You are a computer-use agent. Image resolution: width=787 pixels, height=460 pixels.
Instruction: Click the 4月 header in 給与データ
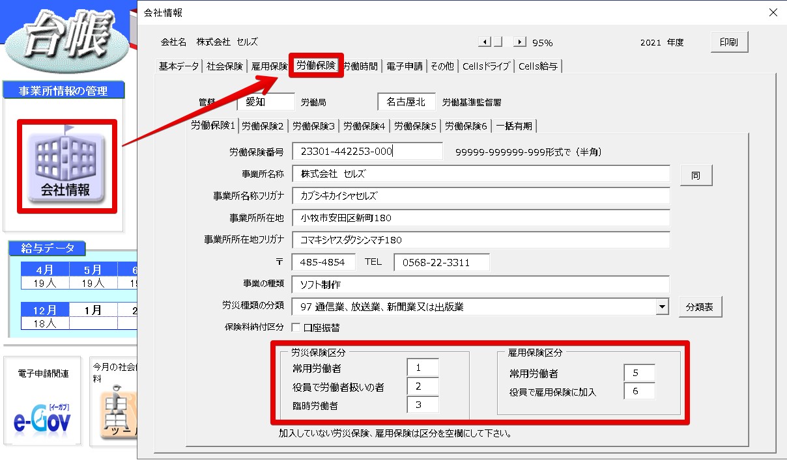point(45,270)
